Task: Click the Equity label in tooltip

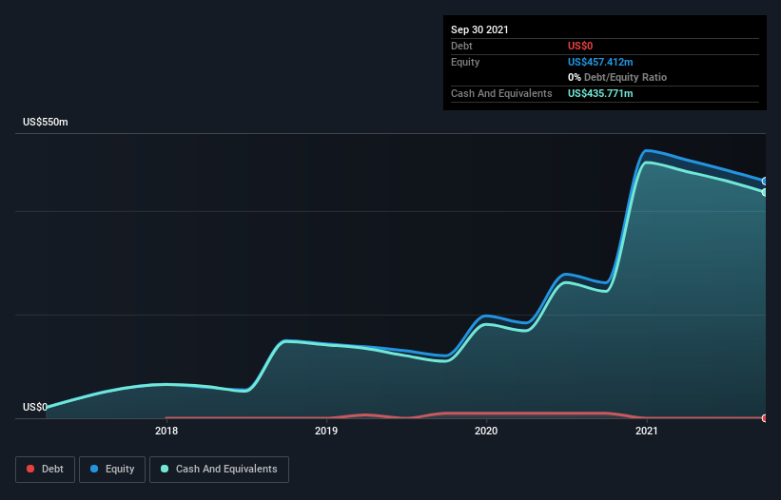Action: coord(465,62)
